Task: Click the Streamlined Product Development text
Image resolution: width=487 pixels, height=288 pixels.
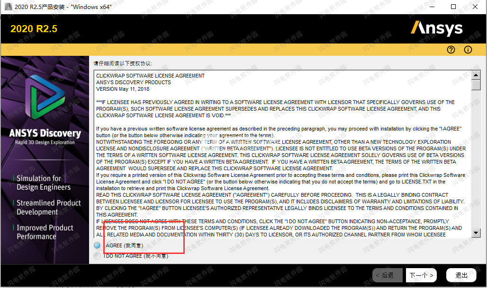Action: (x=48, y=207)
